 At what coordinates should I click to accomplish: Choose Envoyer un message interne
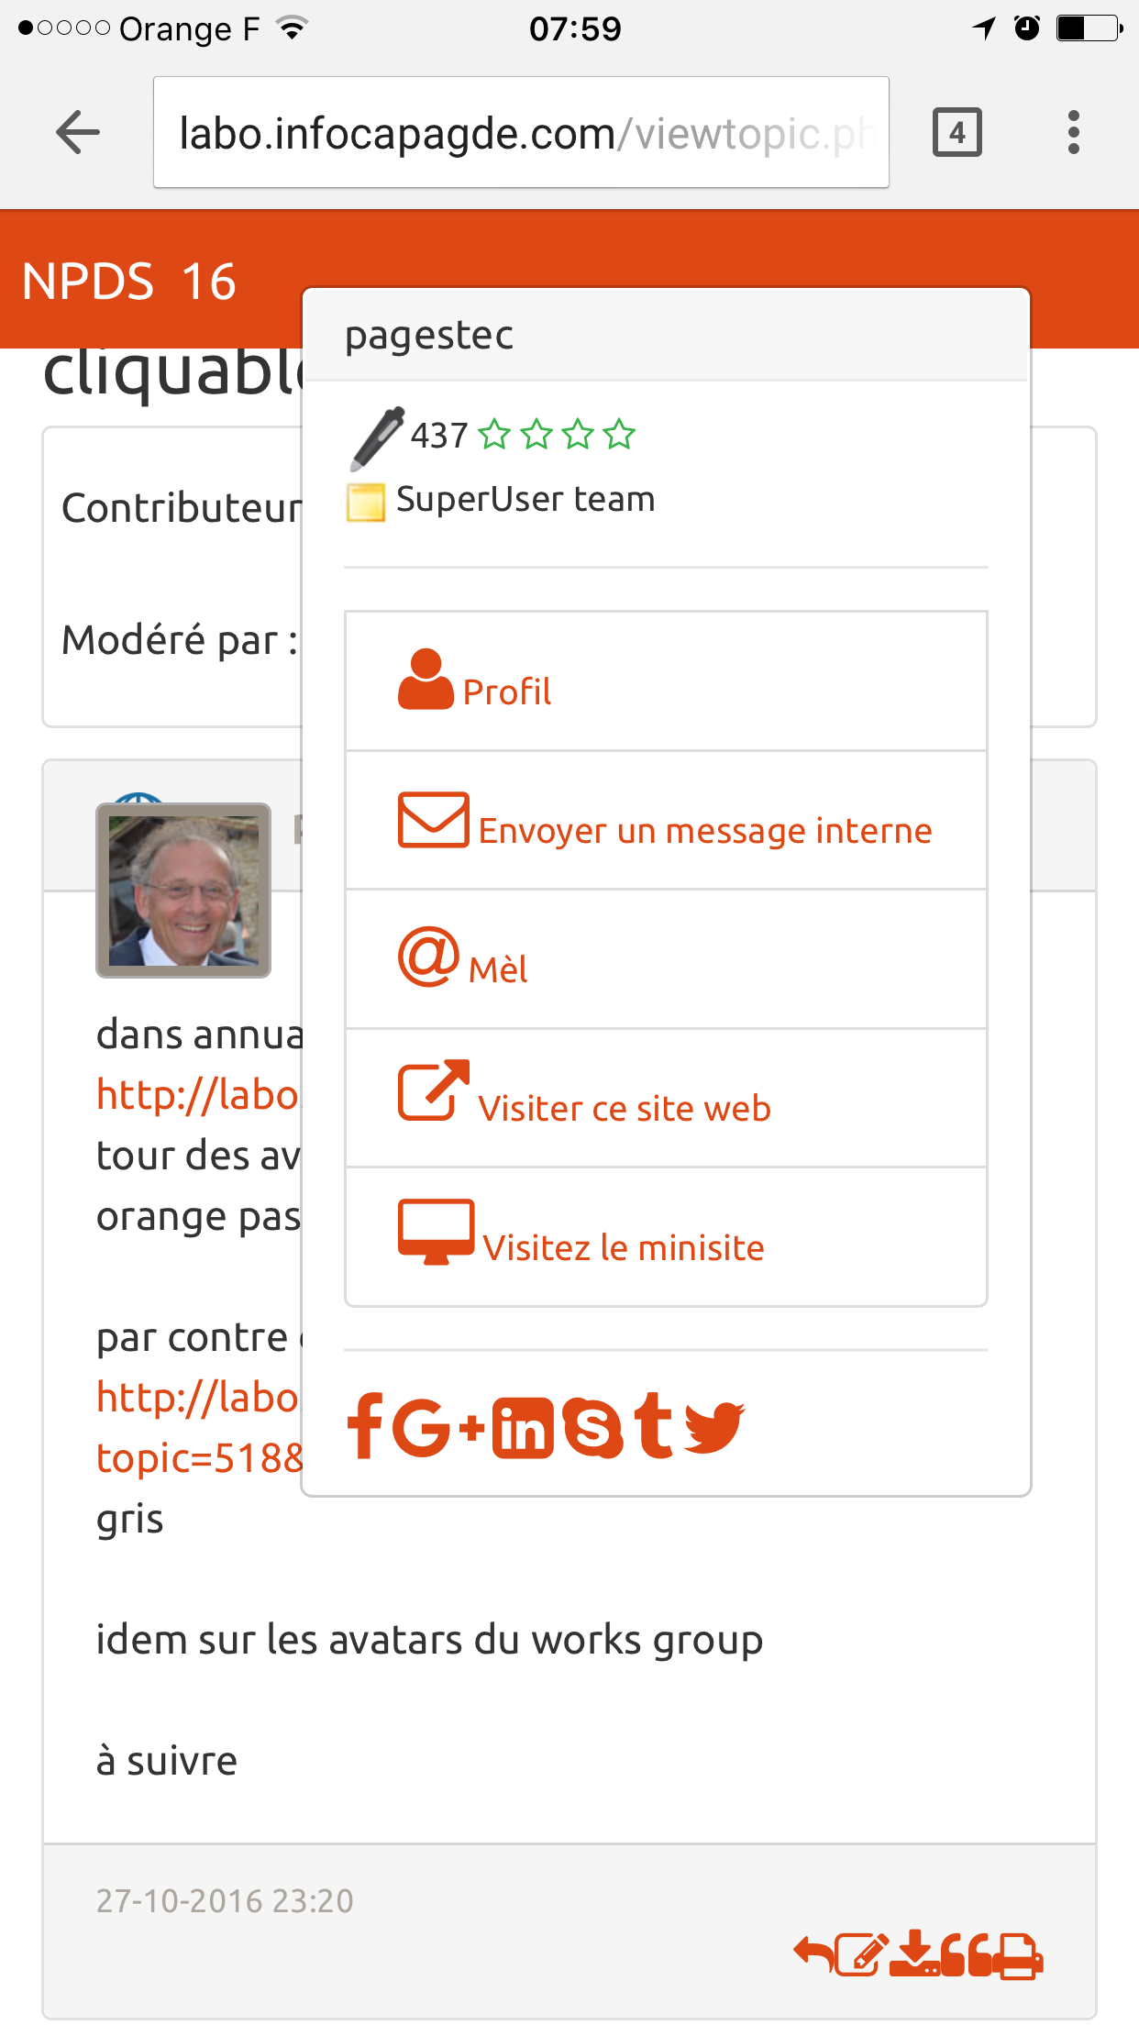coord(666,820)
